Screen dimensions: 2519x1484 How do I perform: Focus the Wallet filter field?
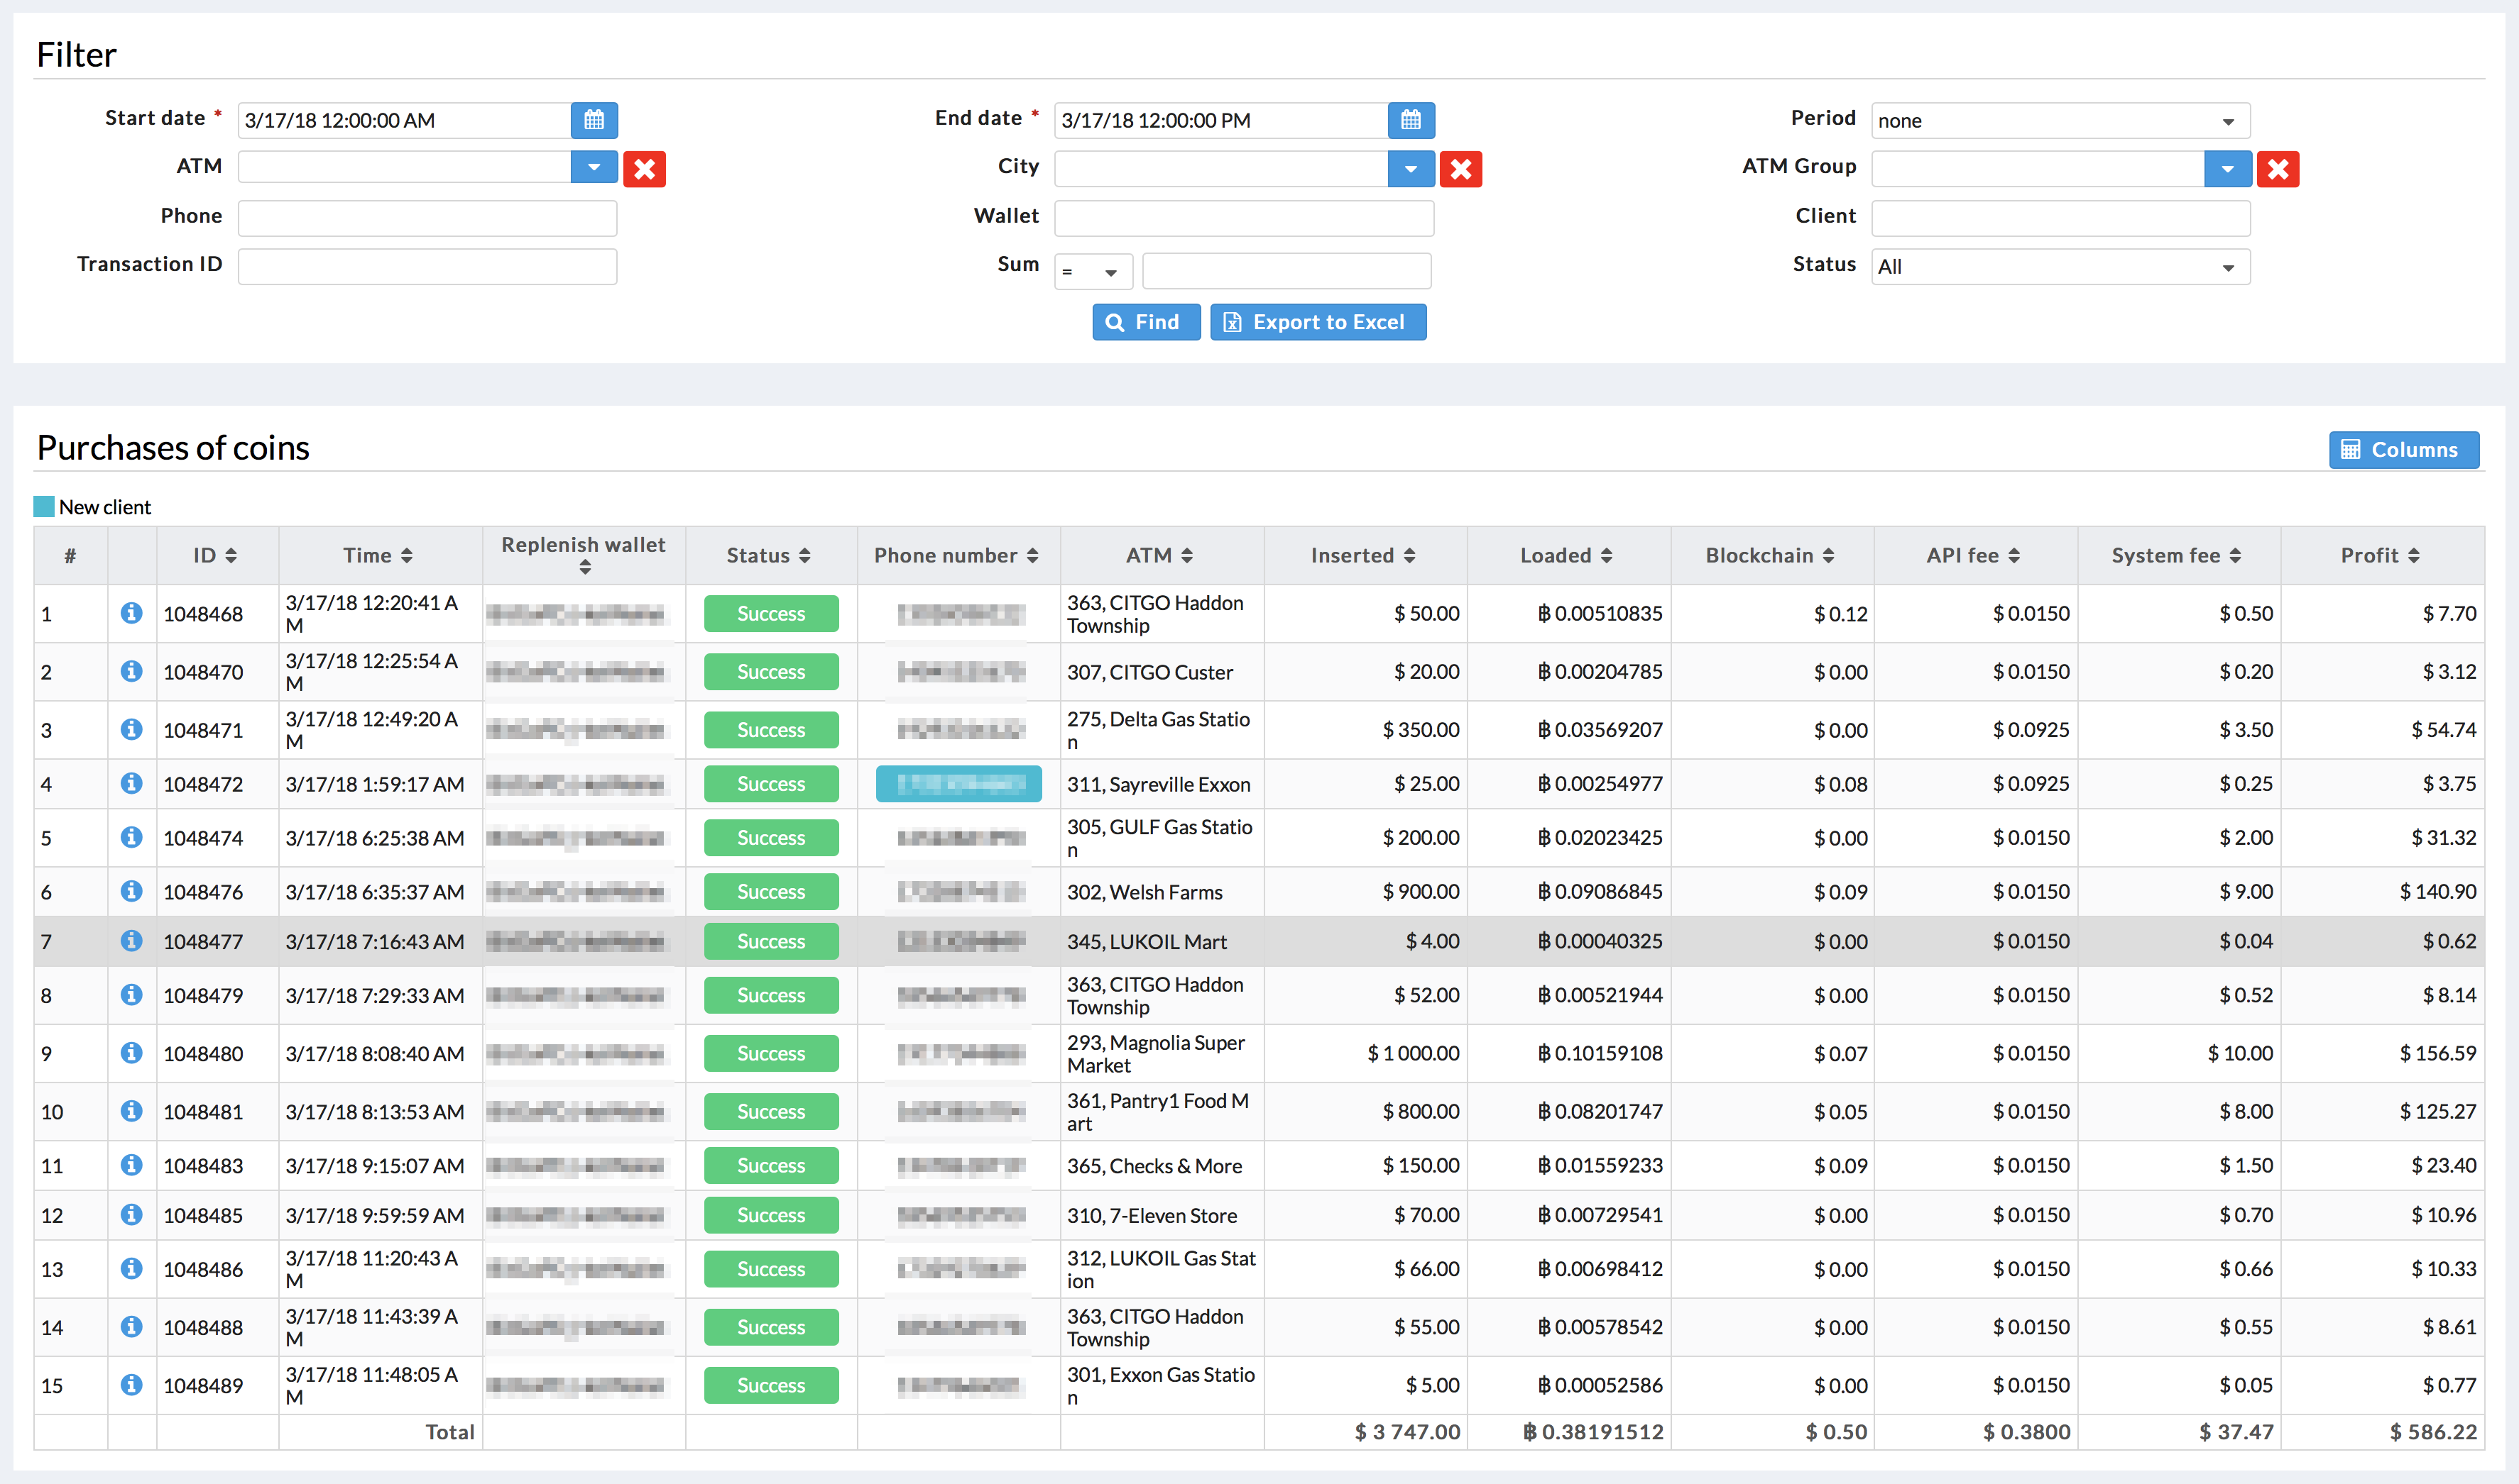(1244, 218)
